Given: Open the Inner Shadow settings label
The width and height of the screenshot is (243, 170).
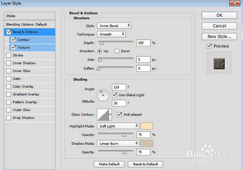Looking at the screenshot, I should coord(24,63).
